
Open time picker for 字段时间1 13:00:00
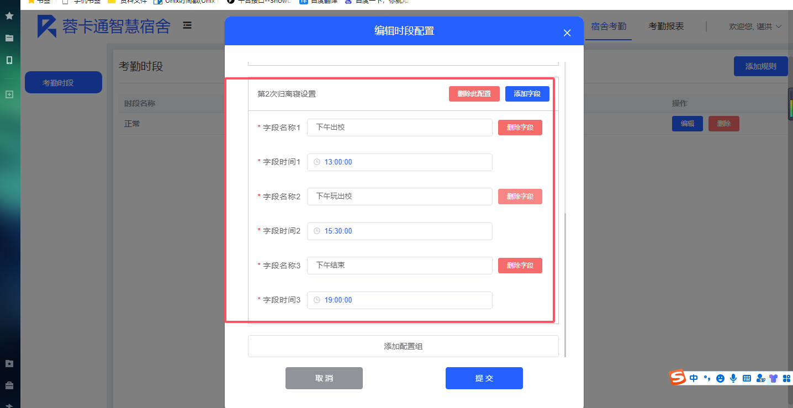(x=399, y=162)
